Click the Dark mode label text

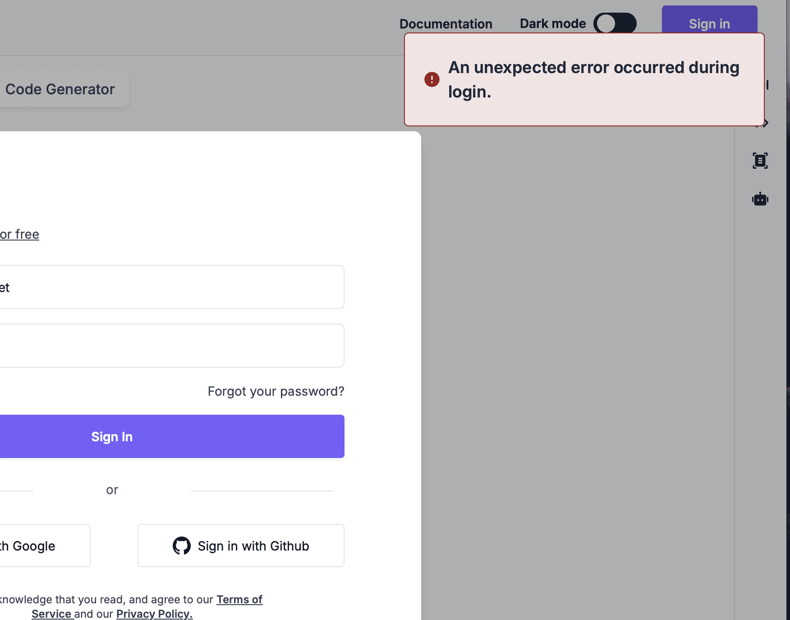point(553,24)
